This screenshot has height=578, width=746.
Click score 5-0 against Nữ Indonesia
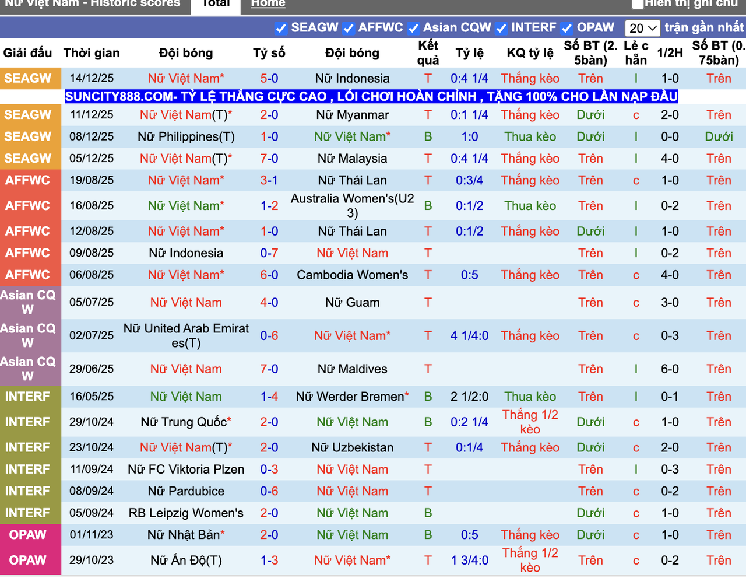pos(269,79)
